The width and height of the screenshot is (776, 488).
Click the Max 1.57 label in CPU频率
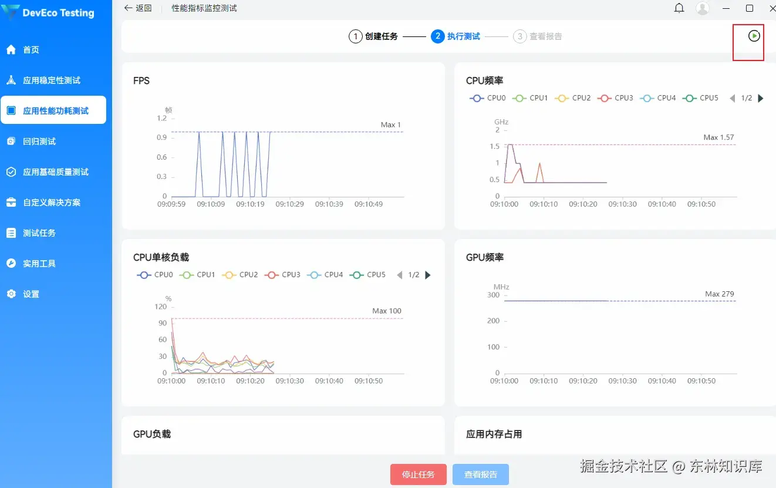(x=718, y=137)
